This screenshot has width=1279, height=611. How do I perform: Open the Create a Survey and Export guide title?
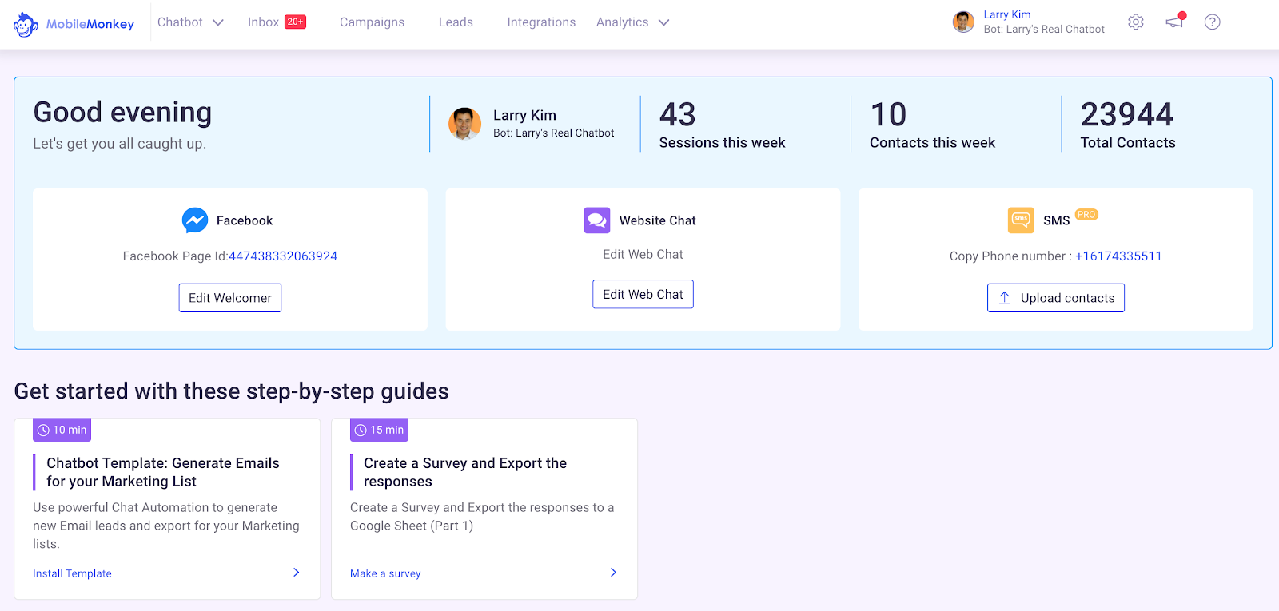coord(465,472)
